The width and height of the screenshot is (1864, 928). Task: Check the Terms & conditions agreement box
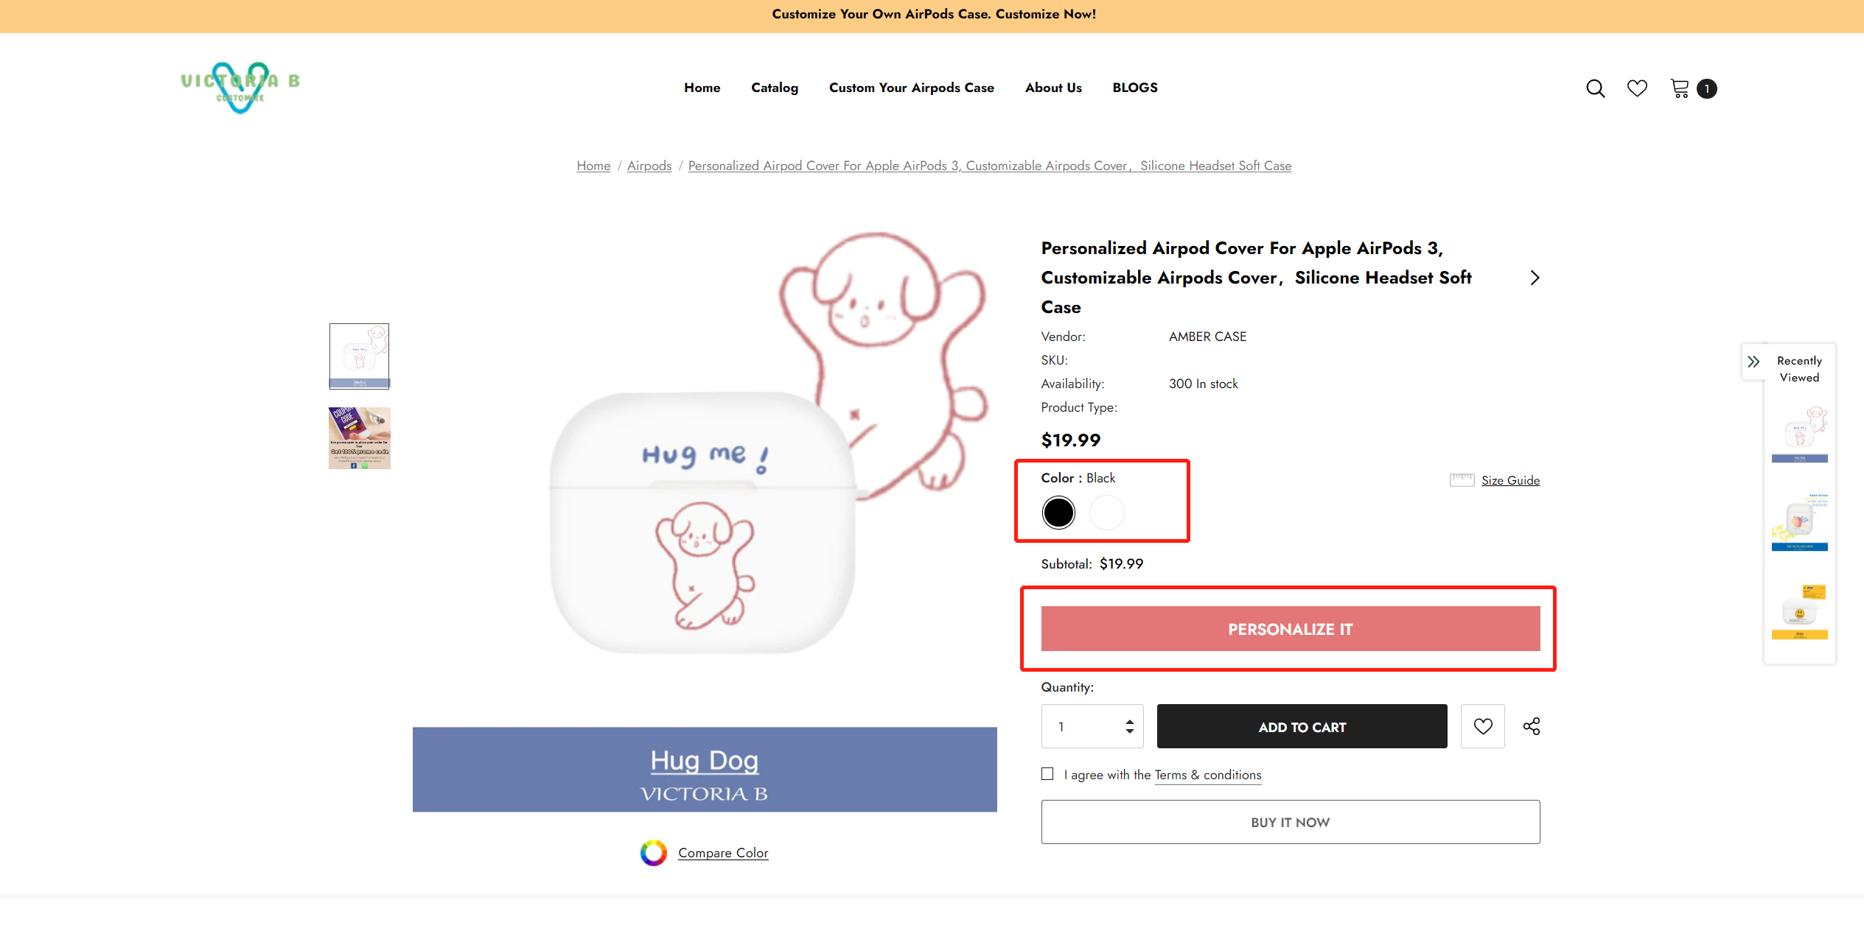1047,773
